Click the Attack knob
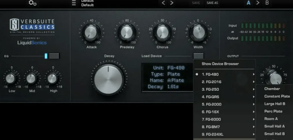 coord(91,32)
